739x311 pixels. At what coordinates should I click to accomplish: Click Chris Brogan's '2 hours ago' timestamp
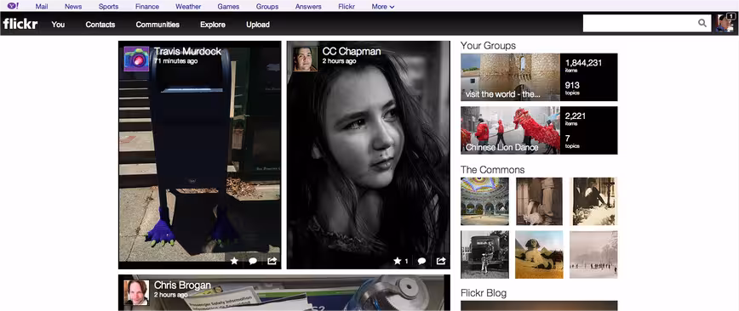pos(170,295)
